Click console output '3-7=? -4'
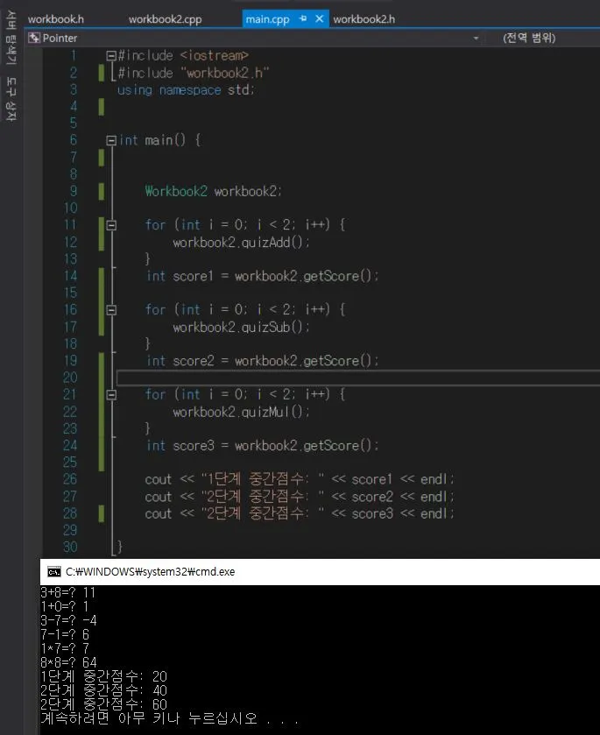Viewport: 600px width, 735px height. click(x=69, y=620)
